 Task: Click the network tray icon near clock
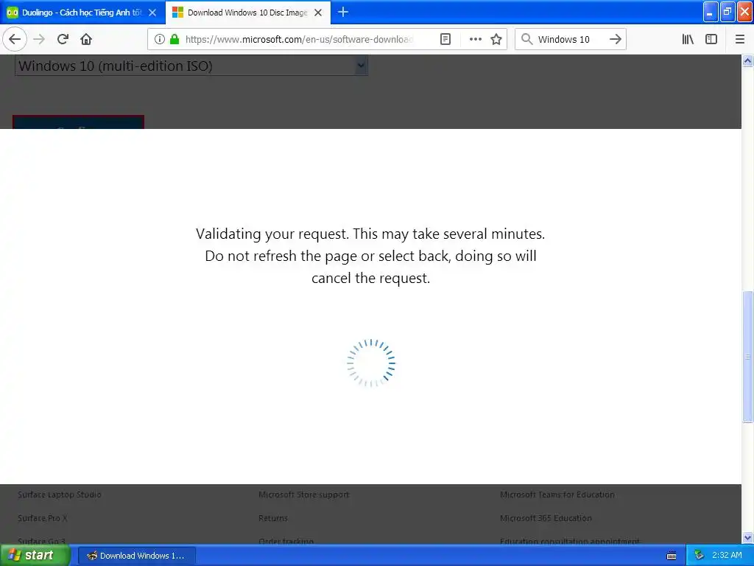click(699, 556)
